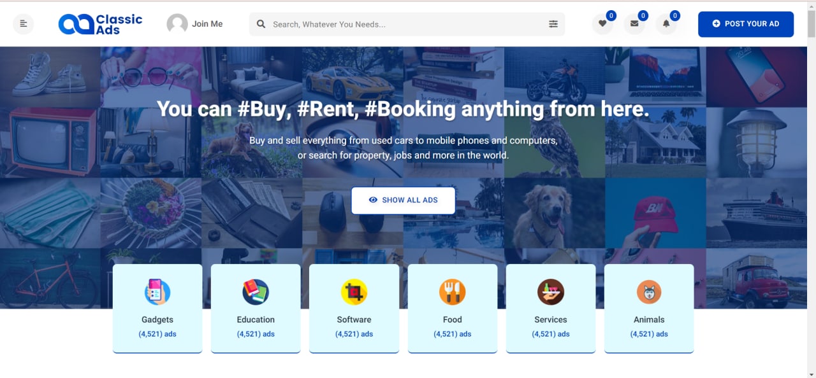Choose the Services category card
The height and width of the screenshot is (378, 816).
[x=551, y=309]
